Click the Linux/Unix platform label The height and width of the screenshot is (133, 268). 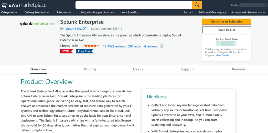point(69,46)
